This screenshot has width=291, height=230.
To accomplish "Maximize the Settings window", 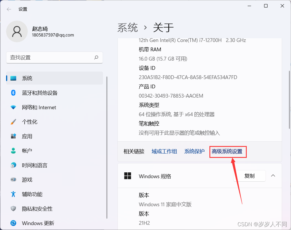I will click(266, 6).
